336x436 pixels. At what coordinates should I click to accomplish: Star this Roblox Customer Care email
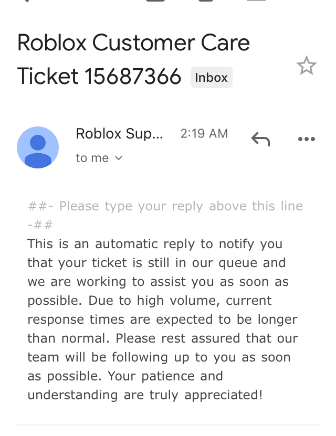306,66
